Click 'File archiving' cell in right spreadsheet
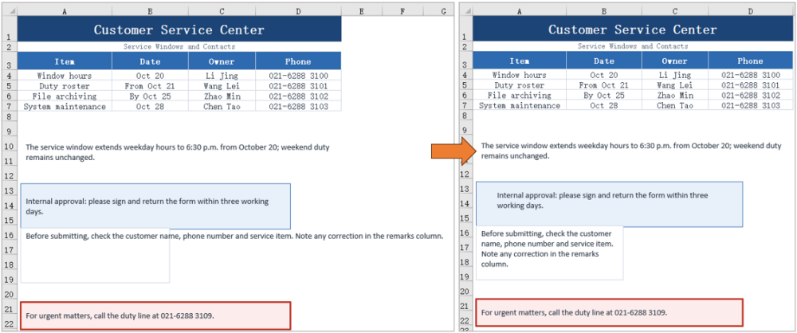 click(x=519, y=95)
